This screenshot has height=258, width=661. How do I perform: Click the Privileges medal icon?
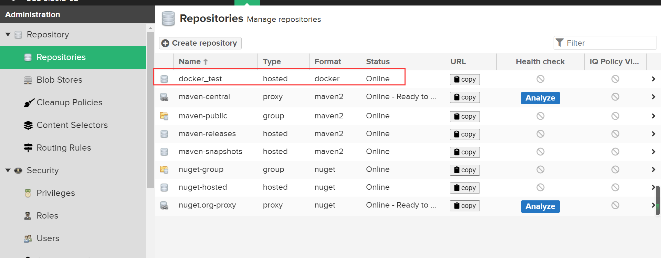click(28, 193)
